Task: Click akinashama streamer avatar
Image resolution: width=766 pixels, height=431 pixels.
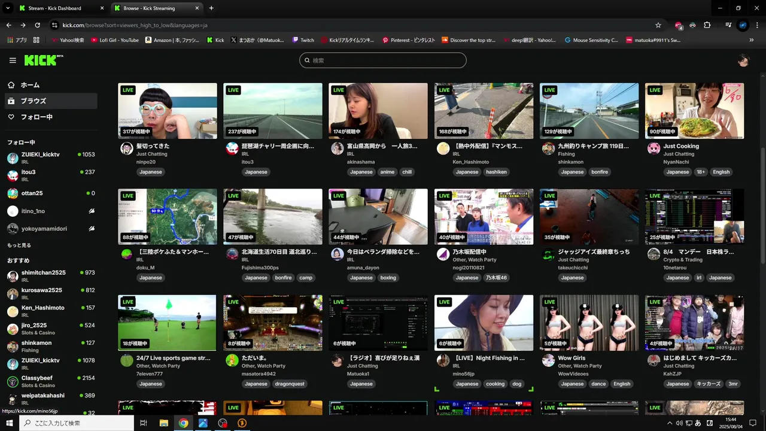Action: click(338, 148)
